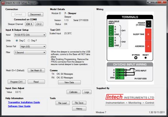Open the Transmitter Installation Guide link

pos(24,102)
